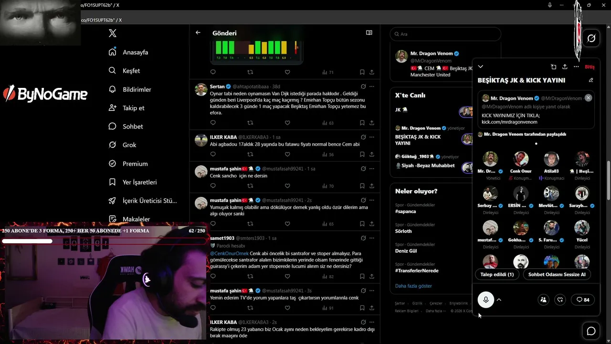Dismiss the shared Mr. Dragon Venom post
This screenshot has width=611, height=344.
pos(588,98)
